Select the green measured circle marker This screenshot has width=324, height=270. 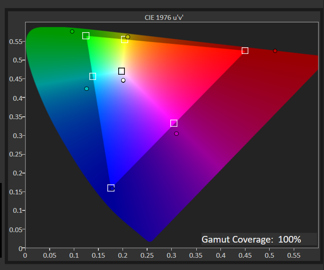[x=72, y=31]
